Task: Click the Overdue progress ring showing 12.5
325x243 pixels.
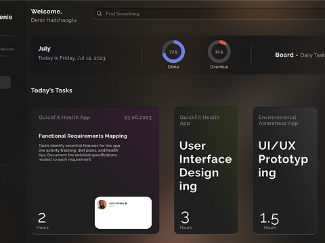Action: click(x=219, y=51)
